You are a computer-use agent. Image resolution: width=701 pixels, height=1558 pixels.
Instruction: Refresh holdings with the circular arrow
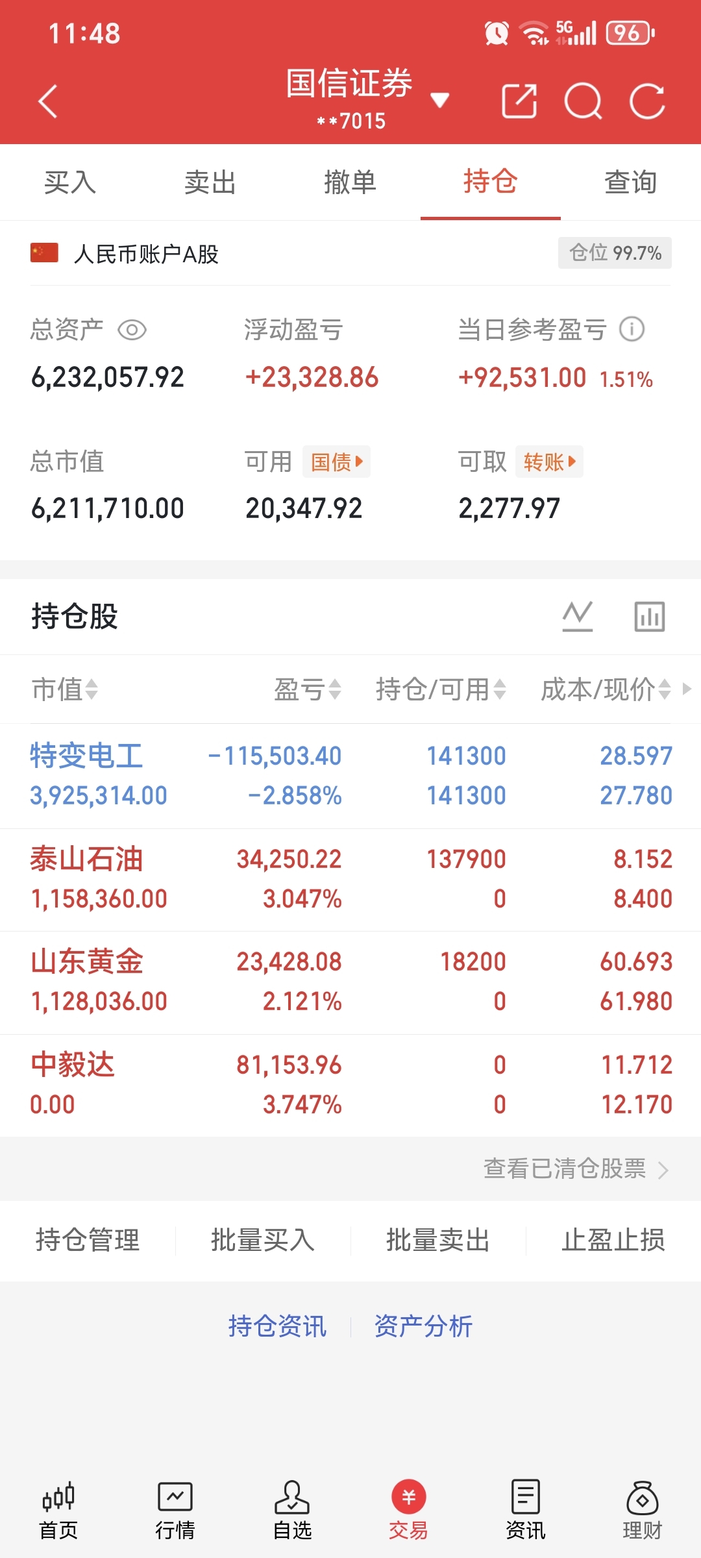[x=647, y=101]
